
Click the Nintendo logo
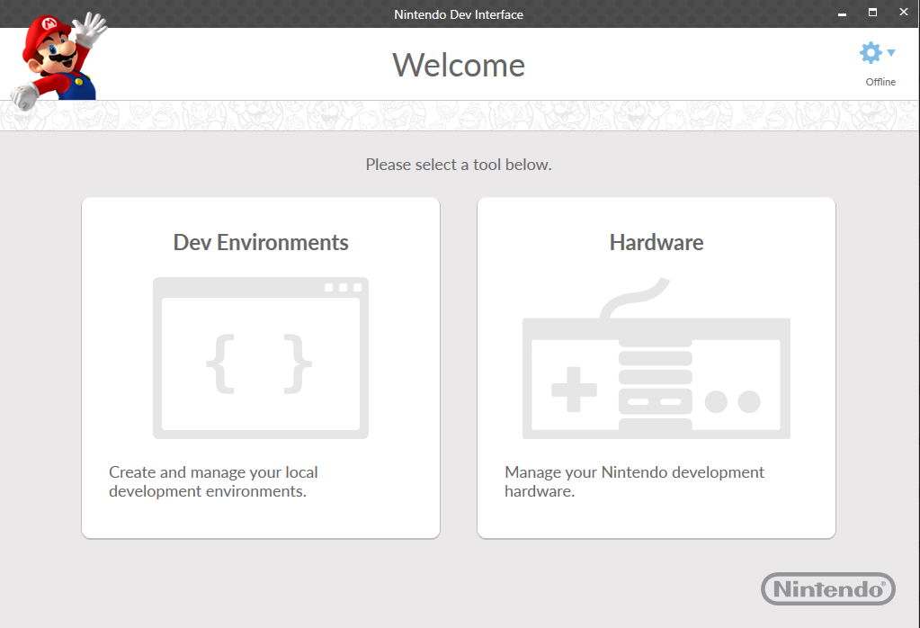828,588
